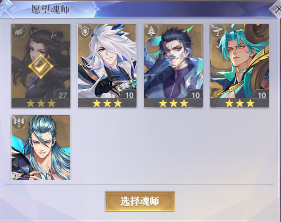
Task: Click level 10 badge on white-haired card
Action: [x=129, y=95]
